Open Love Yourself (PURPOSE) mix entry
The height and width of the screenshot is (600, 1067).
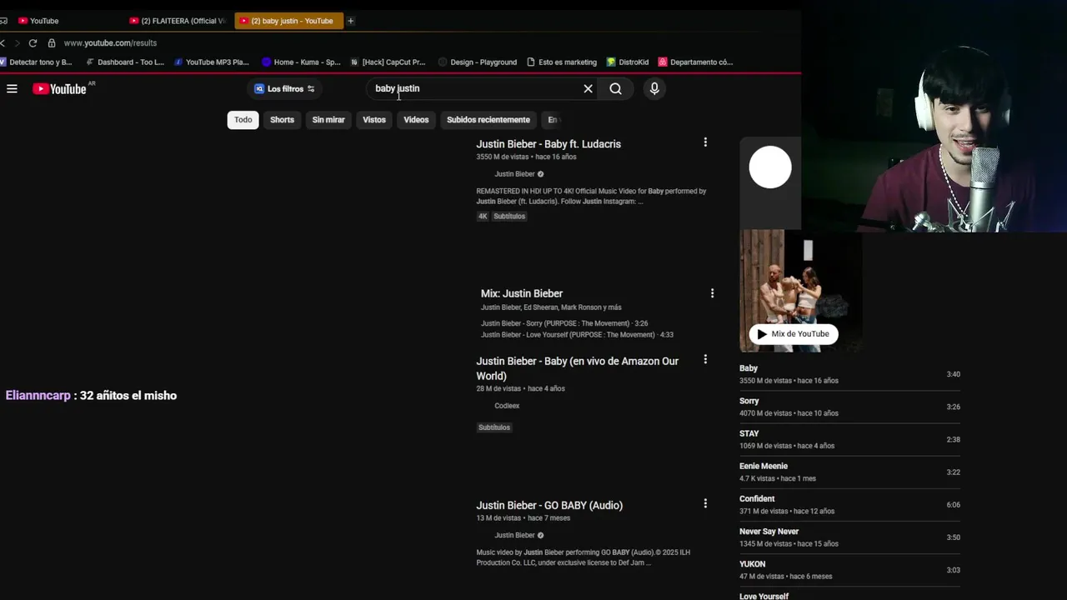coord(577,335)
